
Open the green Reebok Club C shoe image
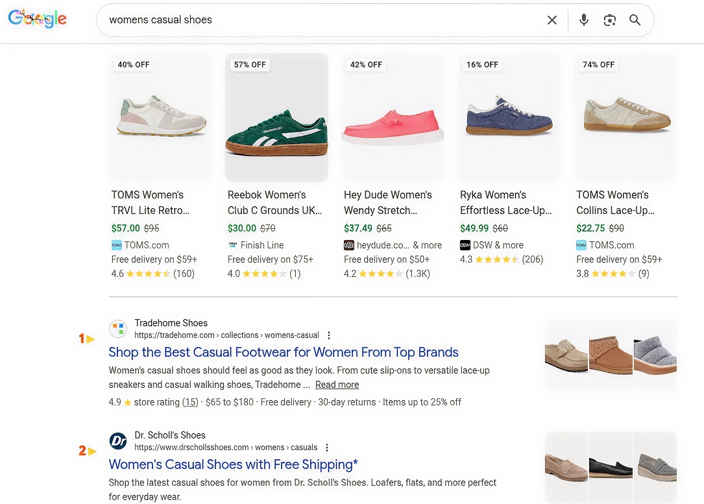pyautogui.click(x=276, y=117)
